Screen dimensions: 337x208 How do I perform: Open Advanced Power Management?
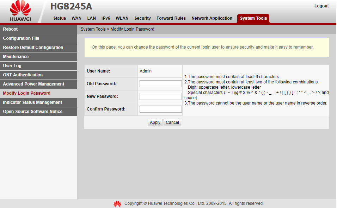39,84
